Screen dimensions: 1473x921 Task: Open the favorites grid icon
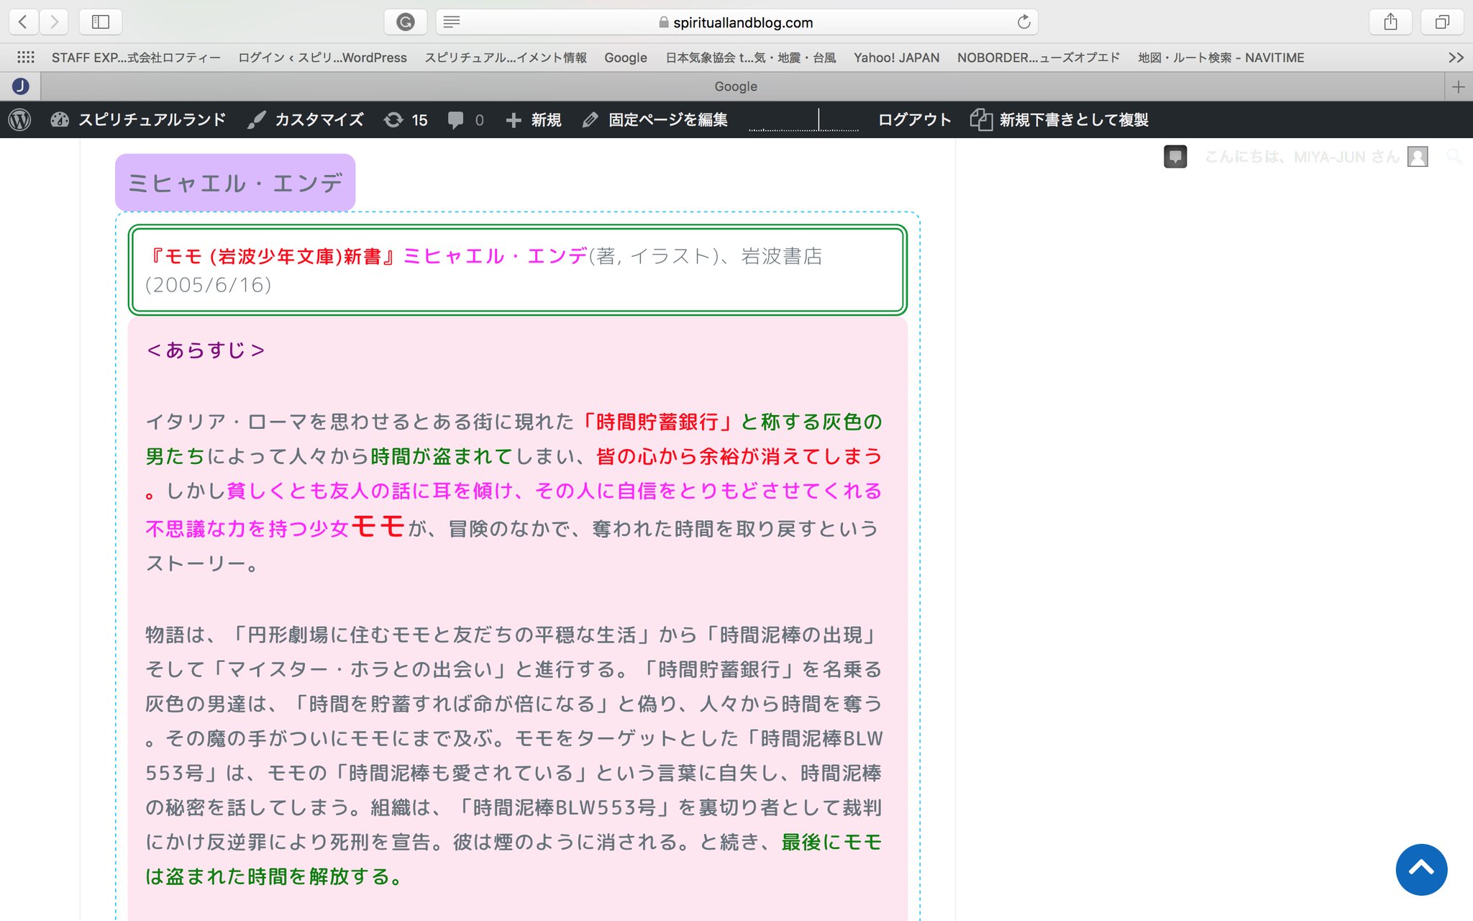point(26,58)
